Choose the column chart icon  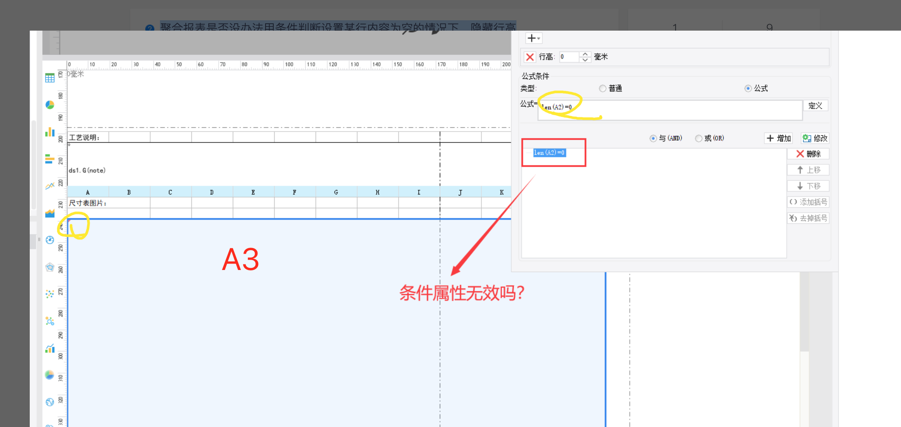[x=50, y=132]
